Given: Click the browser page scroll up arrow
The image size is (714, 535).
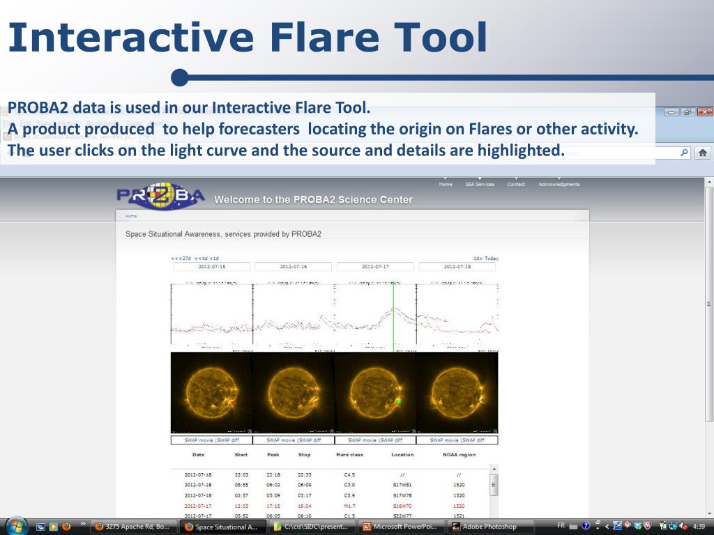Looking at the screenshot, I should click(x=708, y=181).
